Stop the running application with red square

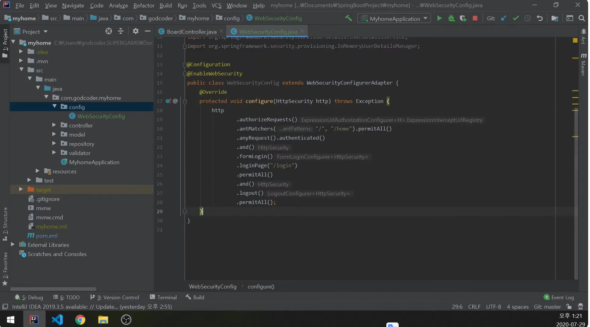(x=475, y=18)
